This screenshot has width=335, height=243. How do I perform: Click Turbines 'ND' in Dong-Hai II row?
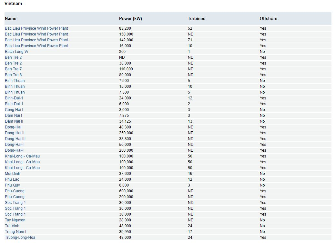click(190, 133)
